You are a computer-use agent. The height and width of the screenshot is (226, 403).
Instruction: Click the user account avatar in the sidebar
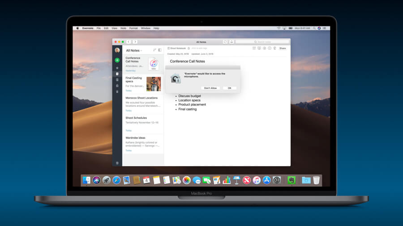tap(117, 50)
